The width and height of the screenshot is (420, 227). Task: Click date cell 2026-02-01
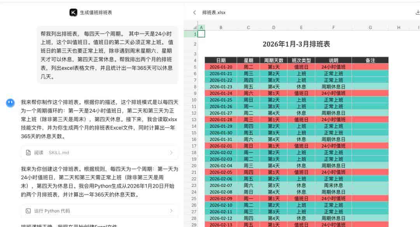coord(221,146)
